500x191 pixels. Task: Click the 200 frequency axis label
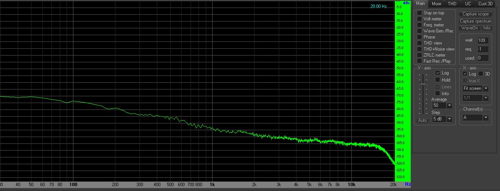(115, 185)
